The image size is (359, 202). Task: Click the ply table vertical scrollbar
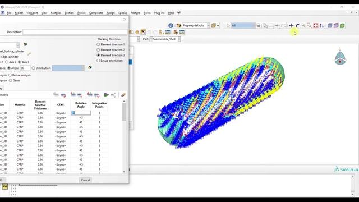click(x=124, y=136)
